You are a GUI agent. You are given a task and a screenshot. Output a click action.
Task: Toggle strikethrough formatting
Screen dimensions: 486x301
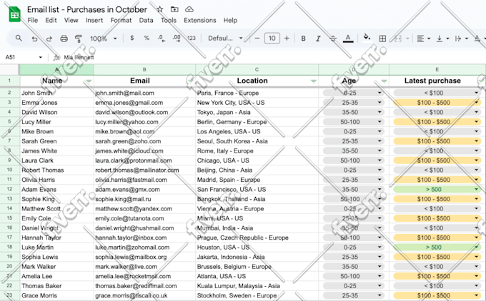333,39
